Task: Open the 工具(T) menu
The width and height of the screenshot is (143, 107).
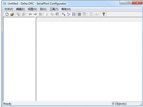Action: tap(54, 9)
